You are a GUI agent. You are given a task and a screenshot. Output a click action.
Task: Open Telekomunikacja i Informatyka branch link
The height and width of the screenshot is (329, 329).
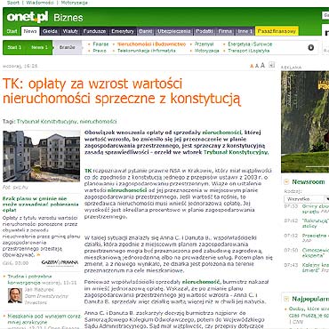coord(147,51)
